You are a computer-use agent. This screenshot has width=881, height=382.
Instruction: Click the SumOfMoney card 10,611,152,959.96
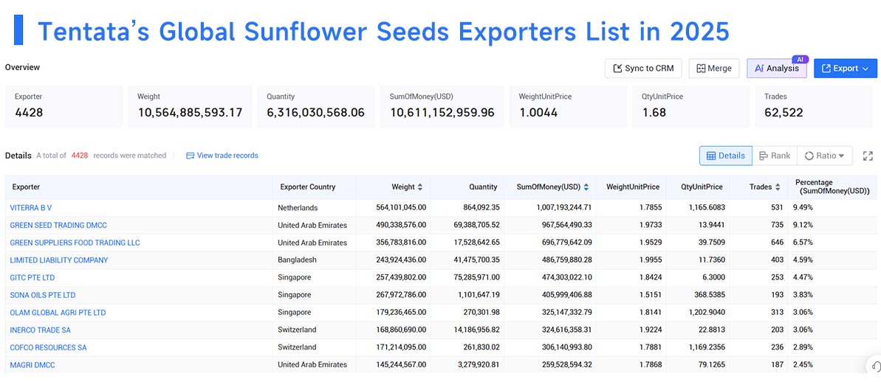(442, 106)
